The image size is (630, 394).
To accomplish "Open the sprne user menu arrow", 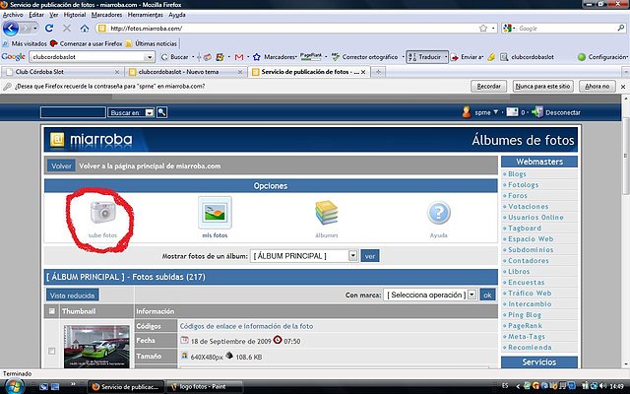I will coord(495,112).
